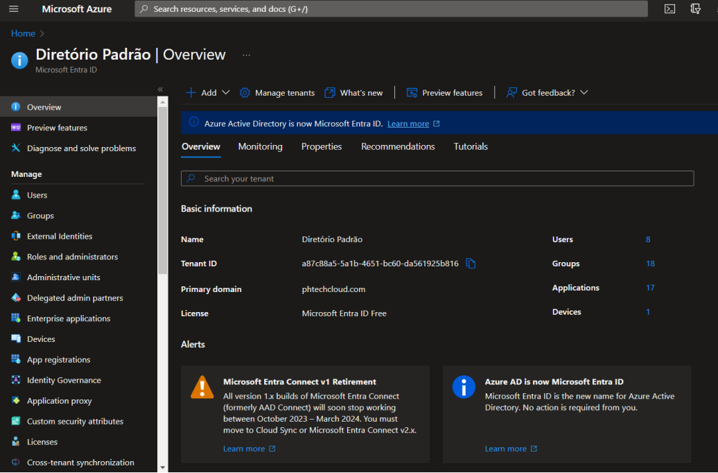Select the Overview tab
Screen dimensions: 718x473
pyautogui.click(x=201, y=146)
